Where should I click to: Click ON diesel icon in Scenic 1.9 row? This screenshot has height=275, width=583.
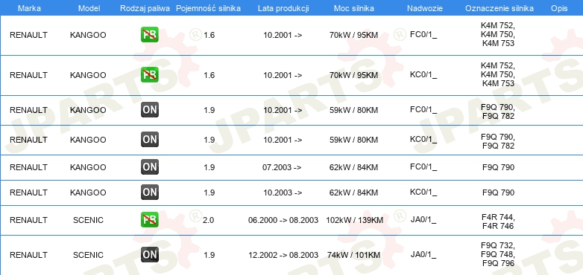(x=150, y=255)
